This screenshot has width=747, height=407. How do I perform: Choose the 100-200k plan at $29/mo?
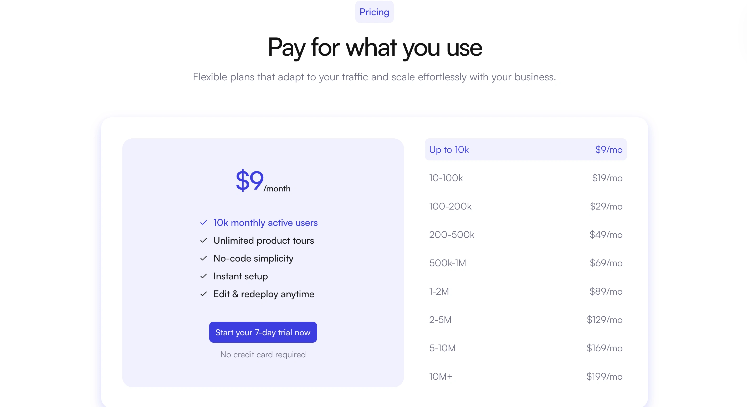click(x=525, y=206)
